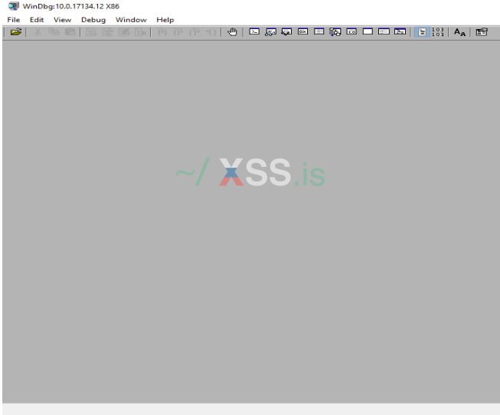The height and width of the screenshot is (415, 500).
Task: Open the Registers window icon
Action: [302, 31]
